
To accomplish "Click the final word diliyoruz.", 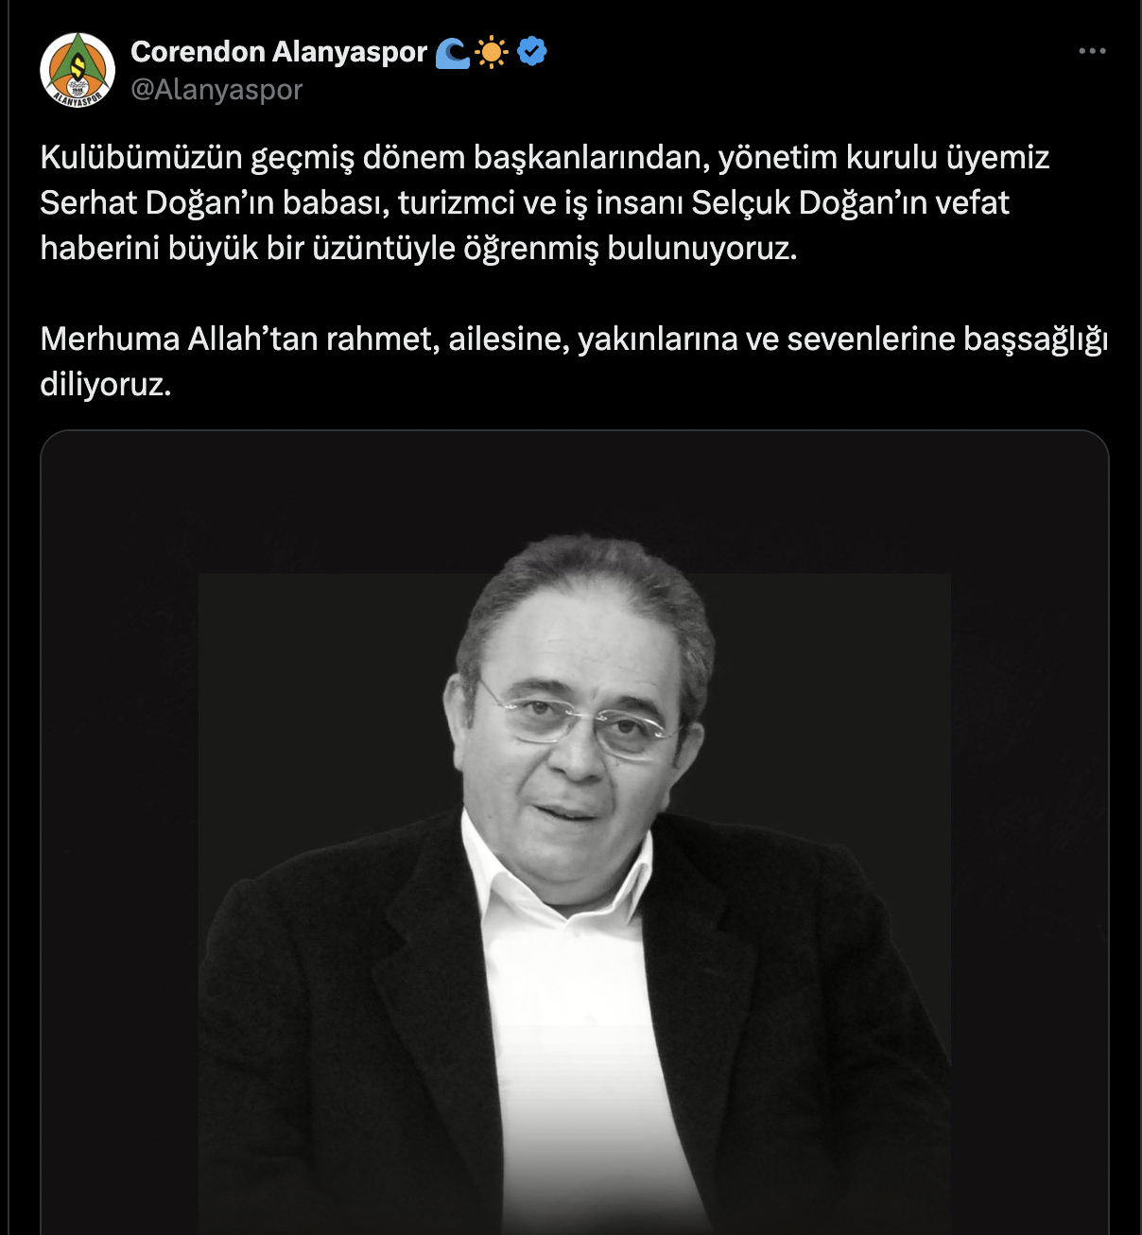I will (x=106, y=384).
